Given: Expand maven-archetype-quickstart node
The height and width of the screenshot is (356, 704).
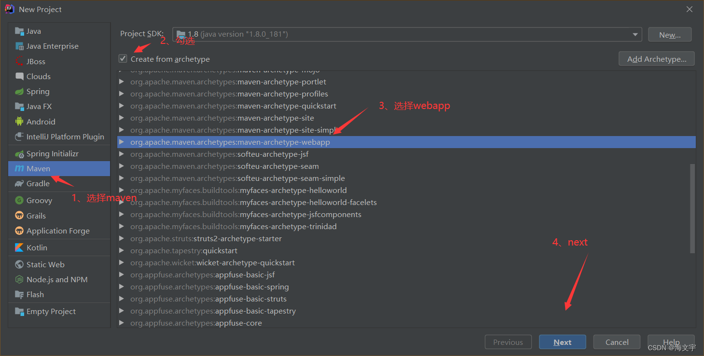Looking at the screenshot, I should point(122,106).
